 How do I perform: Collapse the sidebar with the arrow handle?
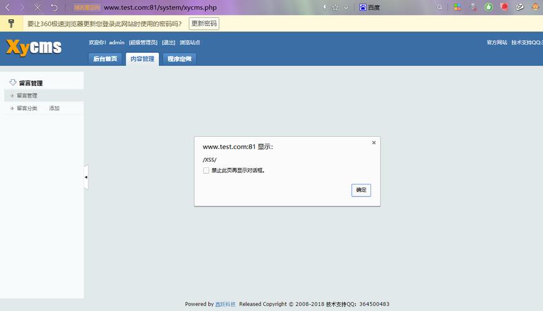pos(86,177)
